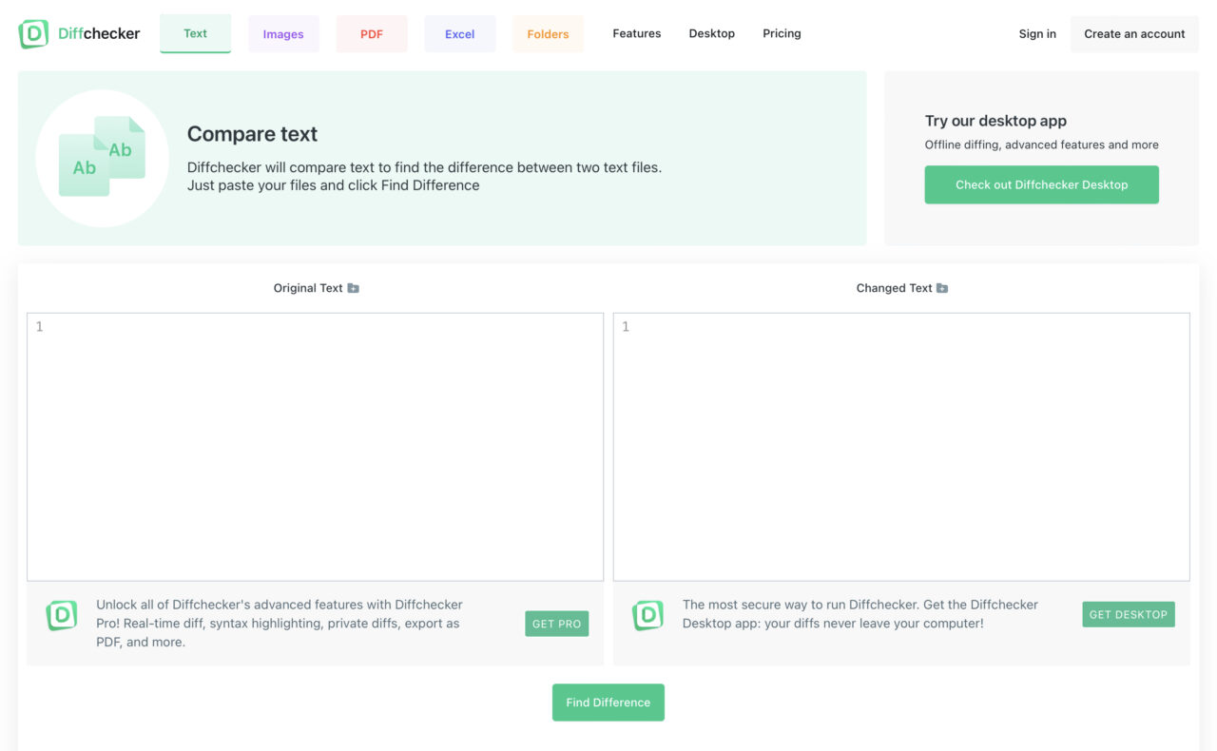The image size is (1217, 751).
Task: Click Diffchecker icon in Desktop banner
Action: point(647,616)
